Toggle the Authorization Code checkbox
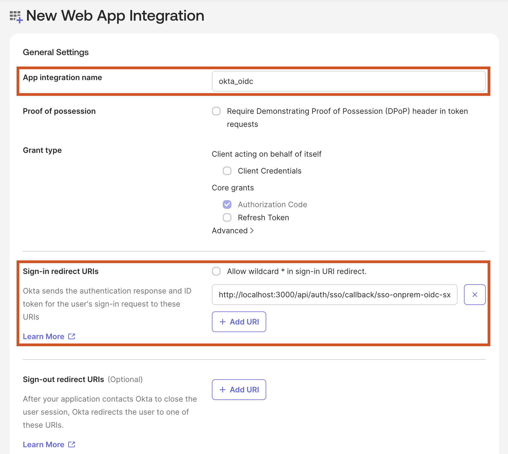 point(227,204)
